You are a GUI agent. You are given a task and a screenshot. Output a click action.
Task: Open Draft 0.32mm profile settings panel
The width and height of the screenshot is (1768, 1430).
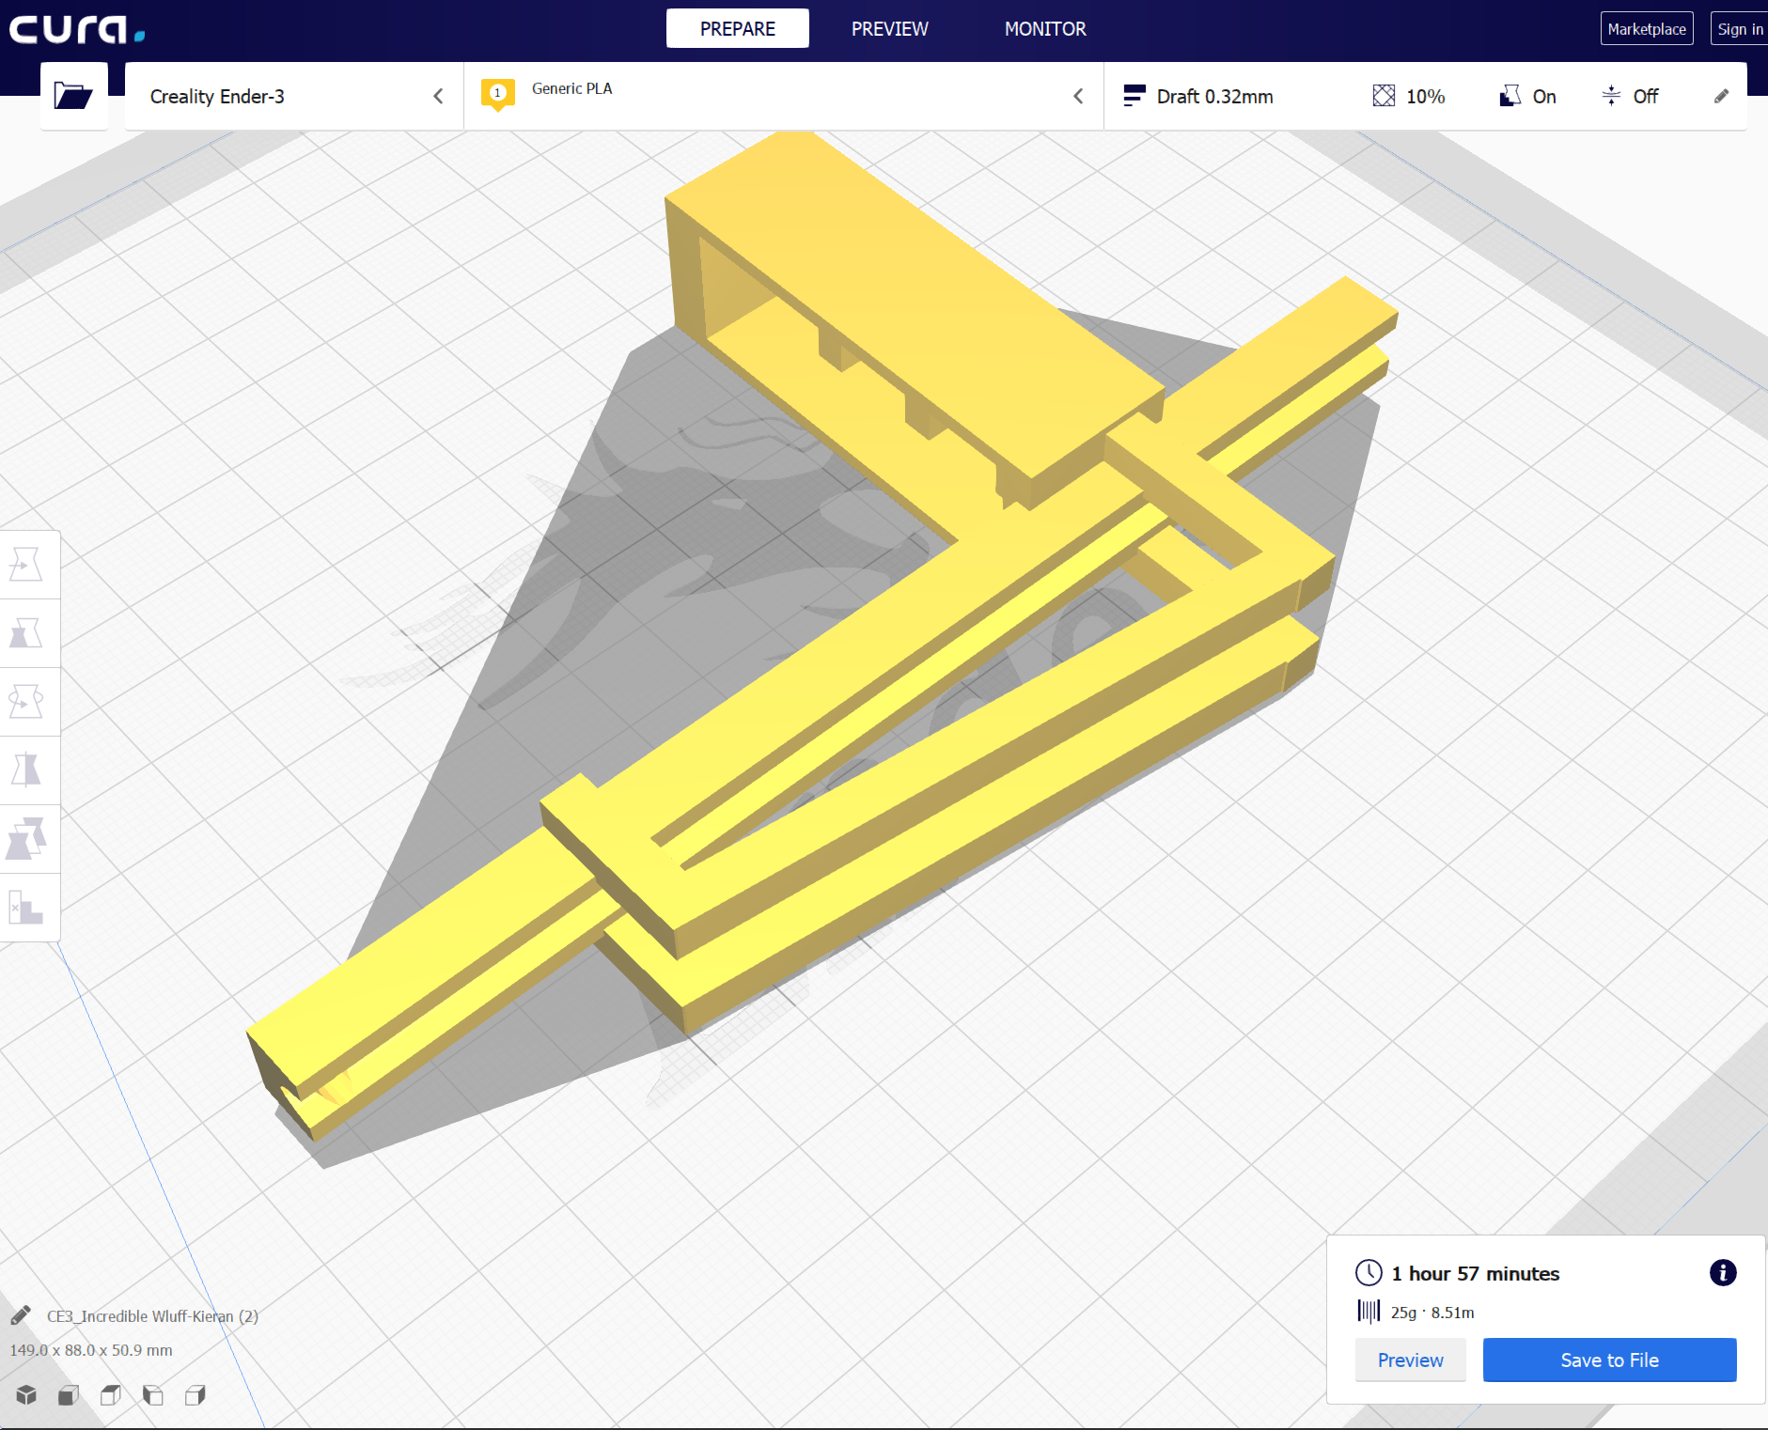[x=1425, y=96]
